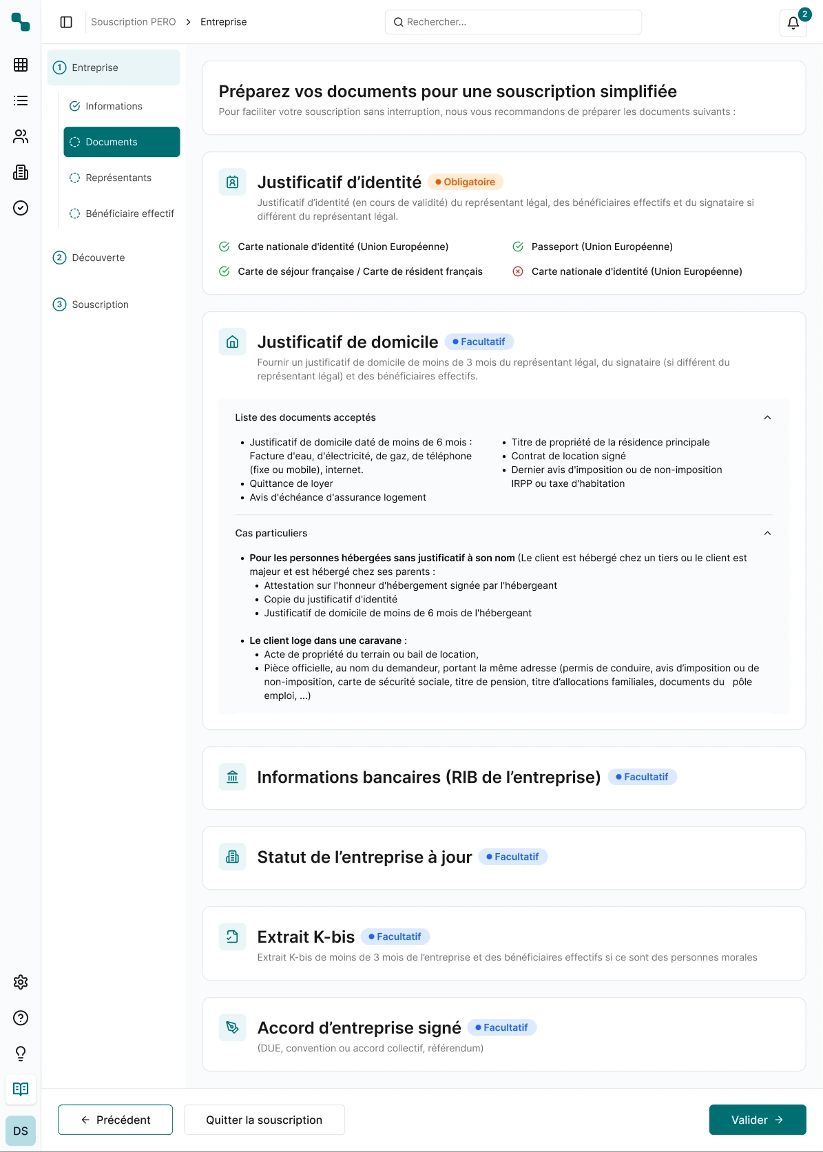Image resolution: width=823 pixels, height=1152 pixels.
Task: Go to the Souscription step
Action: (x=114, y=304)
